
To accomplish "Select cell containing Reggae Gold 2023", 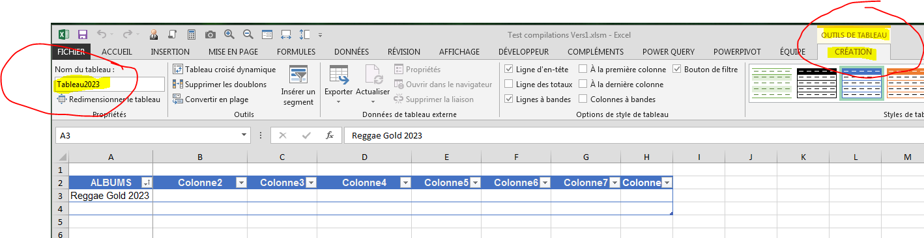I will (111, 195).
